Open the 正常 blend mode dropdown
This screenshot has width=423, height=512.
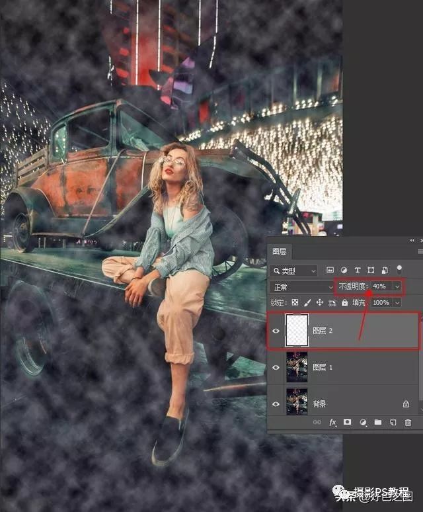pos(302,287)
